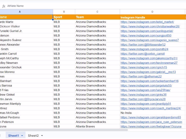This screenshot has height=139, width=186.
Task: Open Sheet1 tab dropdown arrow
Action: tap(22, 136)
